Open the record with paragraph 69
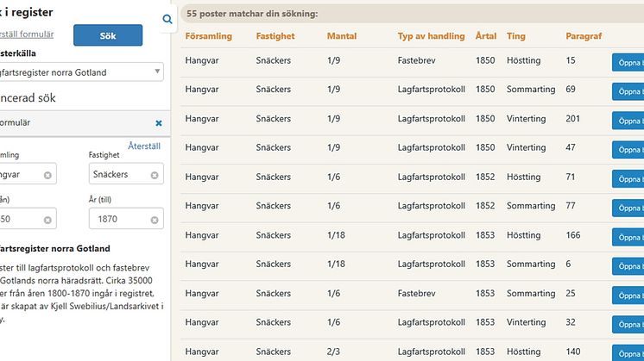 628,91
